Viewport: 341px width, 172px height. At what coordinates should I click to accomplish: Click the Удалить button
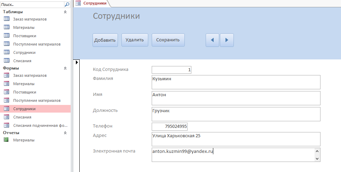pyautogui.click(x=135, y=40)
